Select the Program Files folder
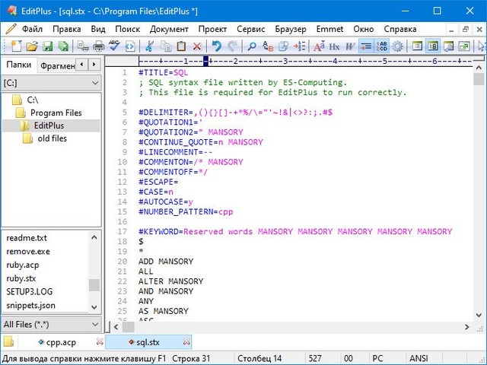 56,113
